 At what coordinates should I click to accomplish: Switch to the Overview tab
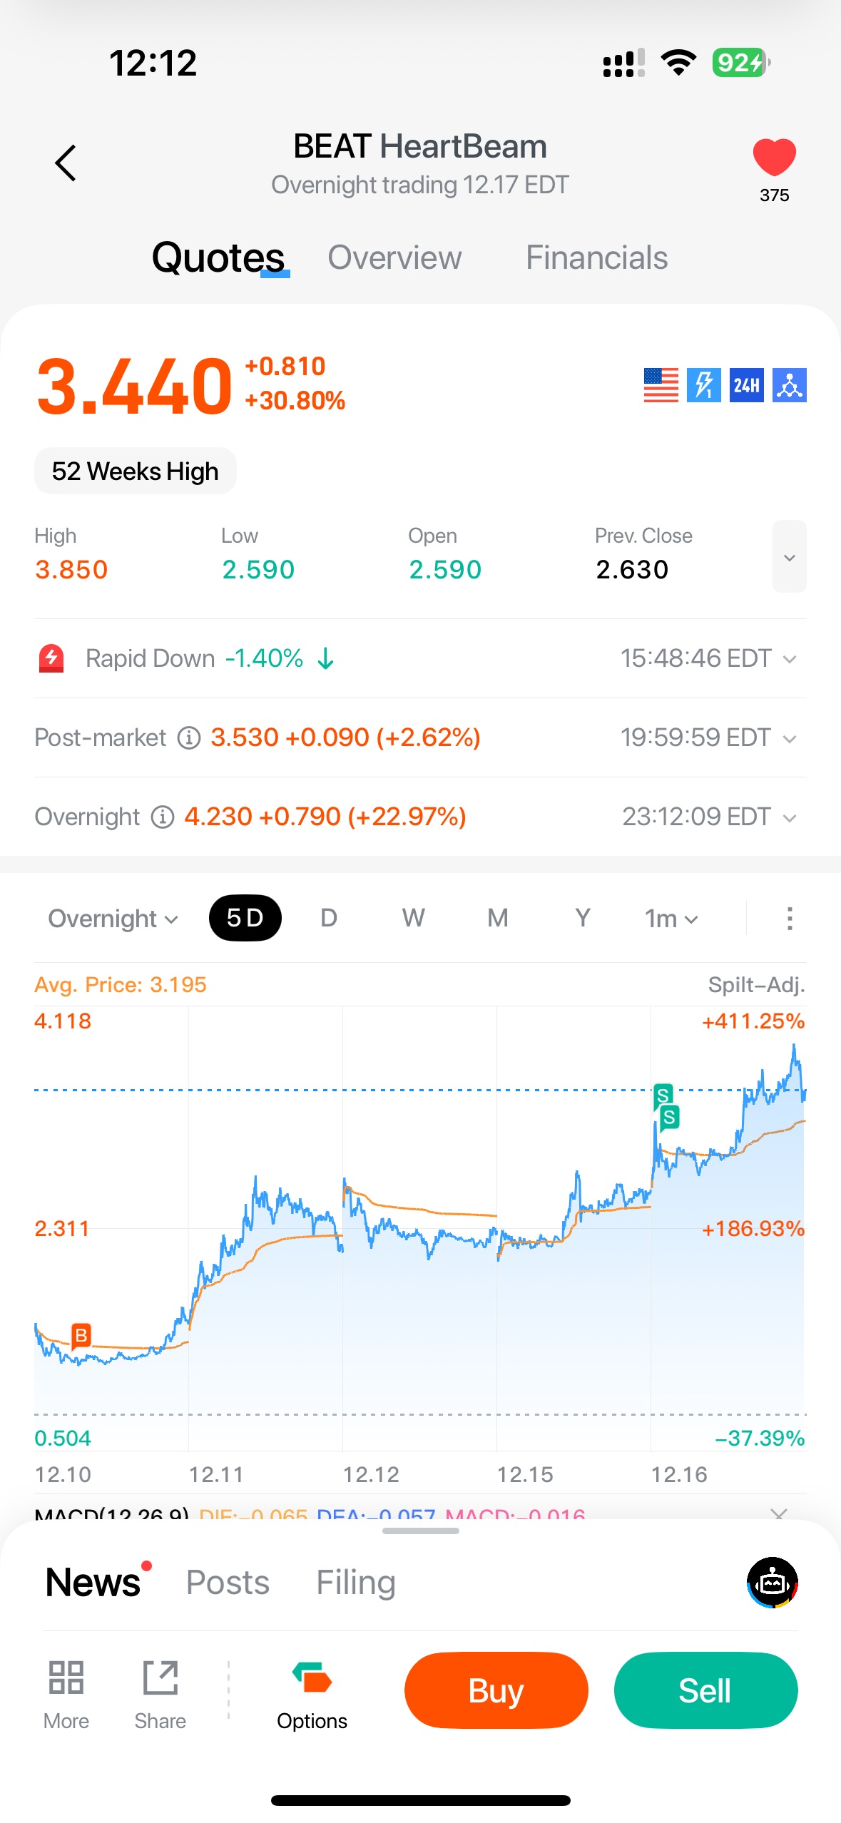click(x=394, y=258)
